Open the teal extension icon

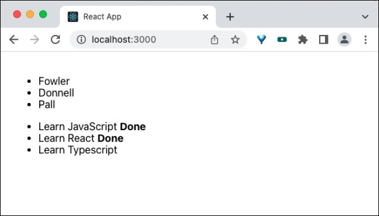[x=282, y=40]
